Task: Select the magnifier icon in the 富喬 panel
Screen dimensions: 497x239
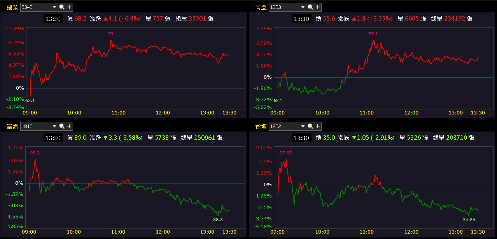Action: [61, 126]
